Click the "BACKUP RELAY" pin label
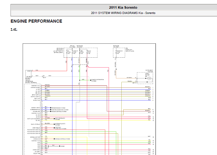This screenshot has height=155, width=217. [35, 124]
